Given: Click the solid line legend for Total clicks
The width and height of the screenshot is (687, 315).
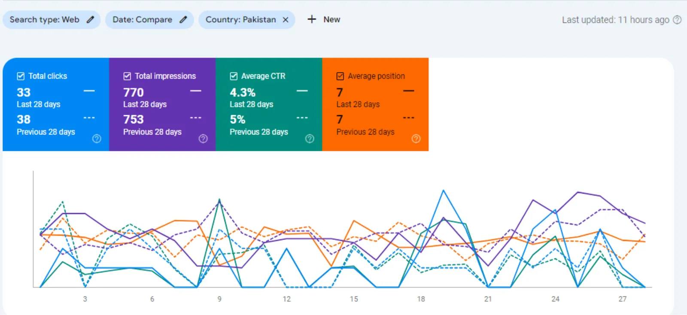Looking at the screenshot, I should [89, 91].
